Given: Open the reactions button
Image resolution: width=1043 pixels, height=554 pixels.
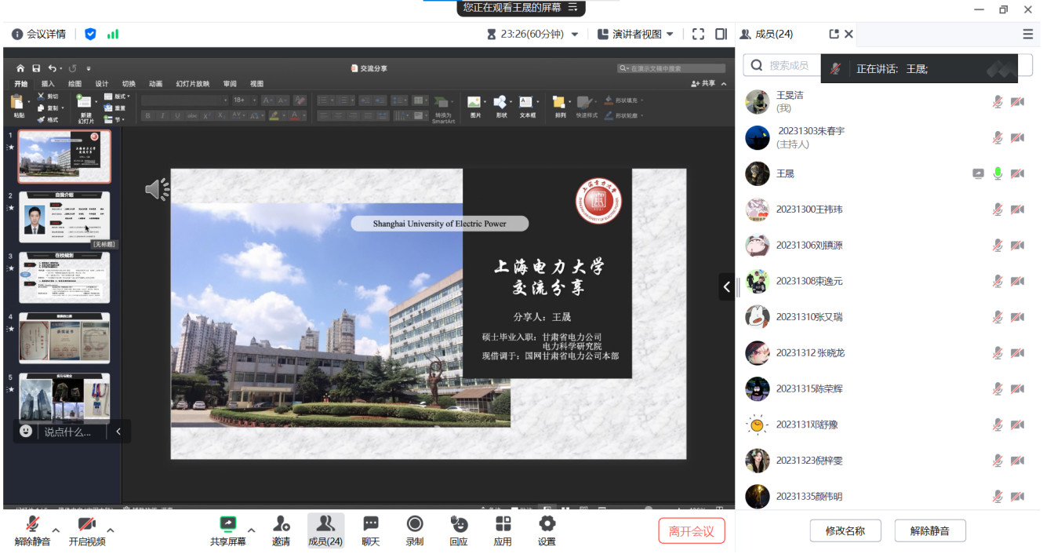Looking at the screenshot, I should [459, 531].
